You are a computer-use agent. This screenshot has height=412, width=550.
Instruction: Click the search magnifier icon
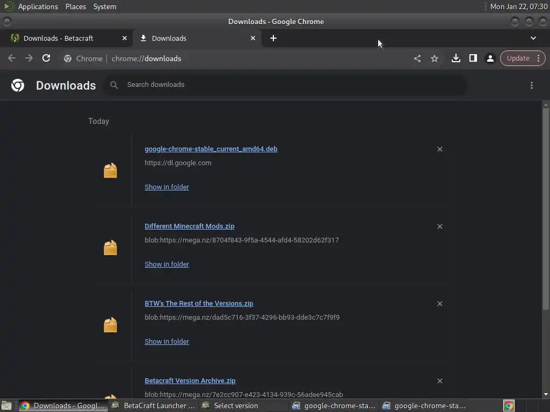point(114,85)
